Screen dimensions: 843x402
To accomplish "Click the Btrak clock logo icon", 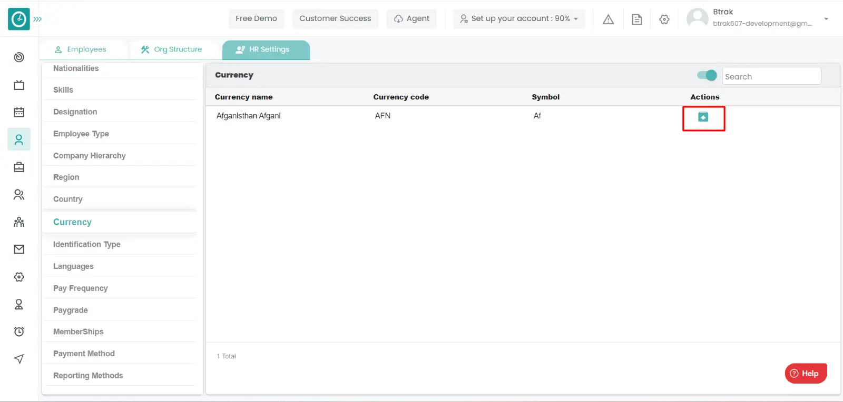I will 19,19.
